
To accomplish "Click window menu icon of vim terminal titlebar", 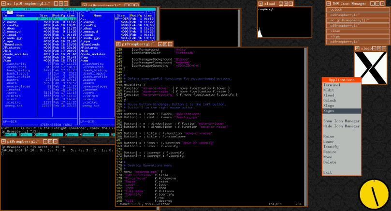I will coord(118,44).
